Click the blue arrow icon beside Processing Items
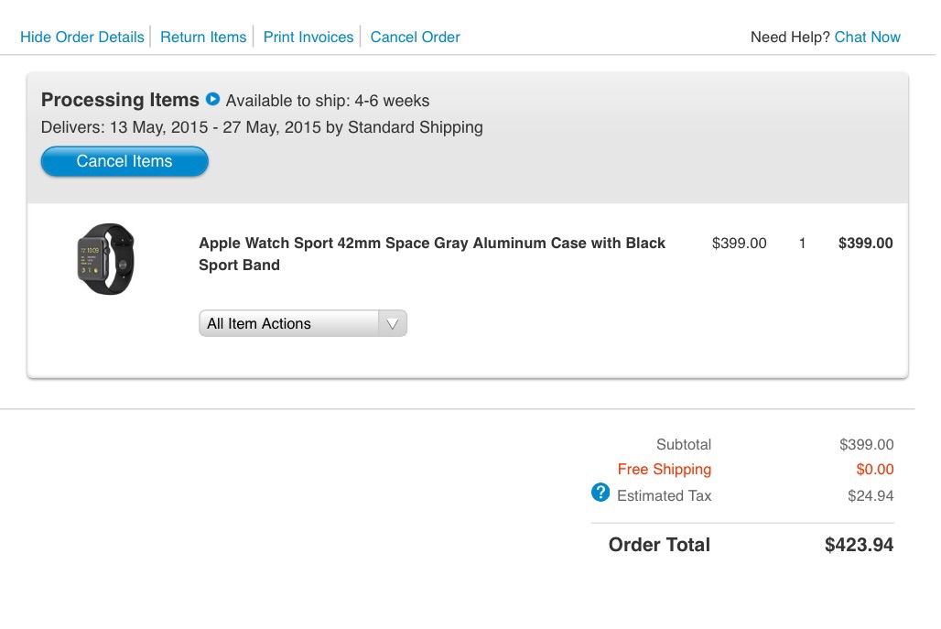The height and width of the screenshot is (629, 941). click(x=213, y=99)
